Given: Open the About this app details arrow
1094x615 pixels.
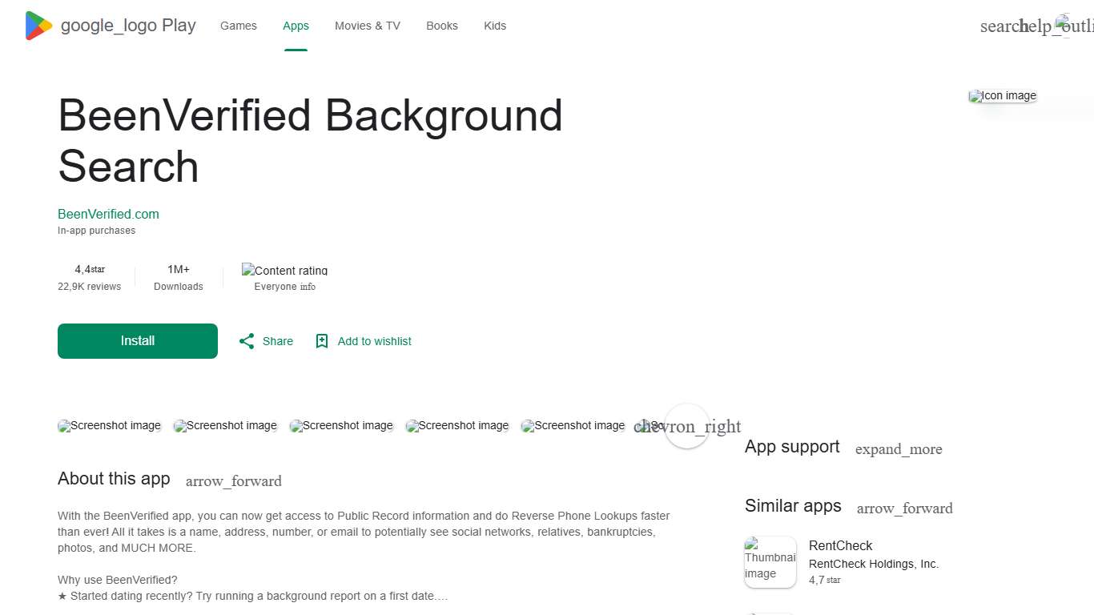Looking at the screenshot, I should [233, 480].
